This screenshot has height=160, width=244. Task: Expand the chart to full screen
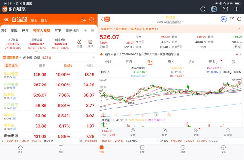pyautogui.click(x=169, y=115)
